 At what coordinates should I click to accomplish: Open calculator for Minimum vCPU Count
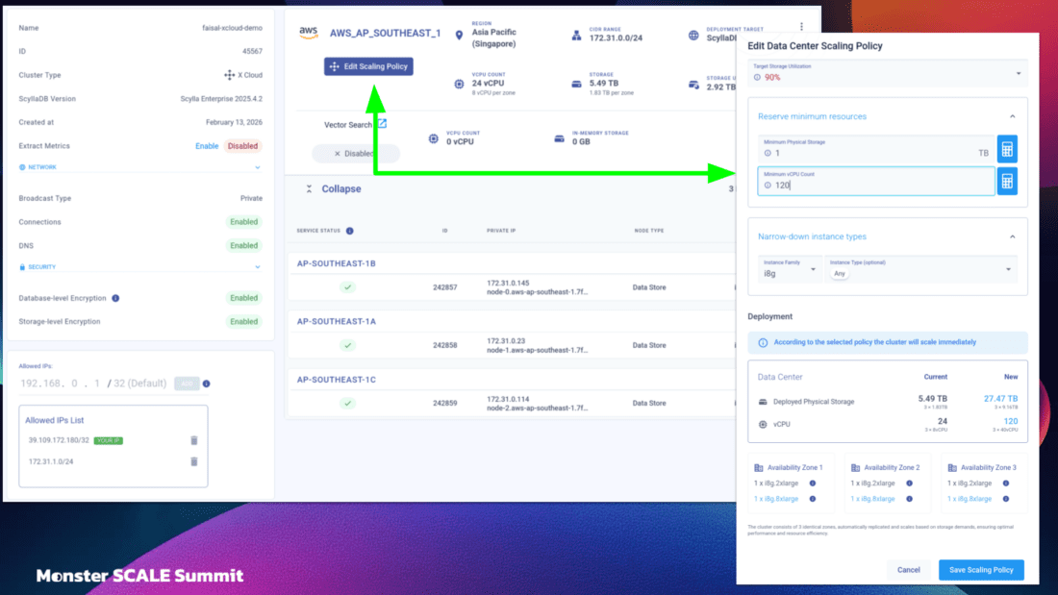(1006, 181)
